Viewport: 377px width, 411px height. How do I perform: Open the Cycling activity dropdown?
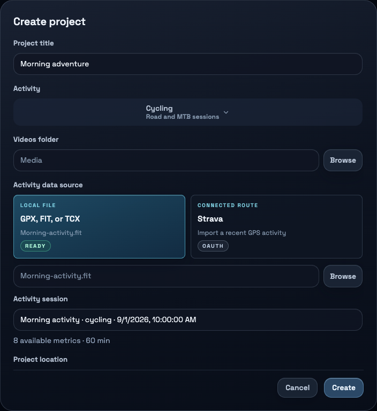[x=188, y=112]
